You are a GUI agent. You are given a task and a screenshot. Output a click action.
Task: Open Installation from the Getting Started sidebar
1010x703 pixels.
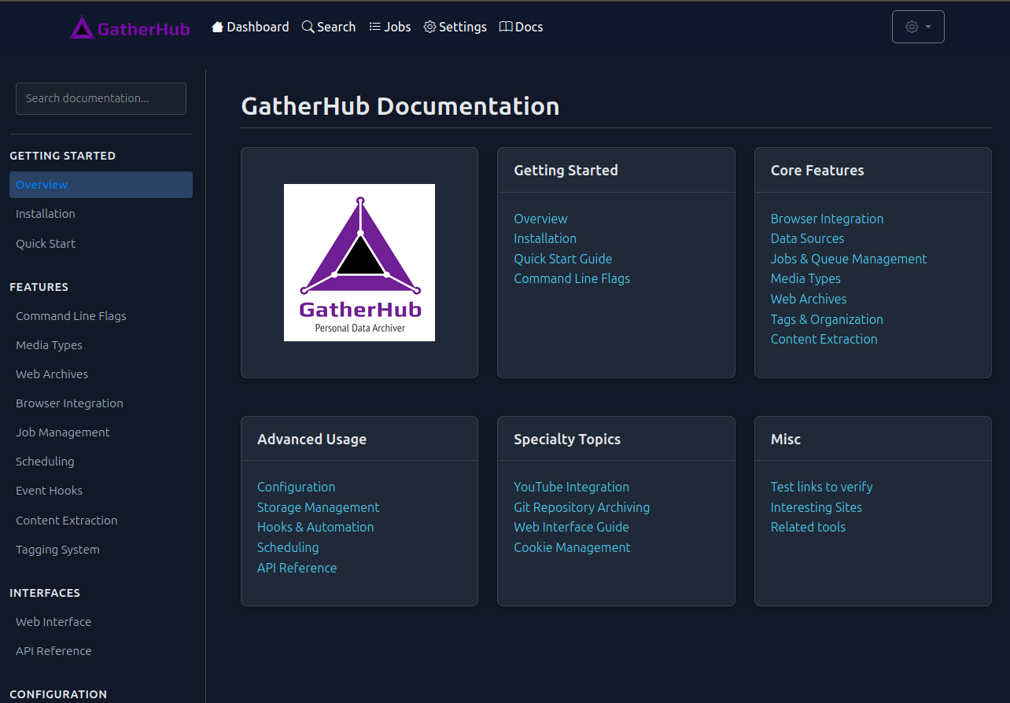[x=45, y=213]
